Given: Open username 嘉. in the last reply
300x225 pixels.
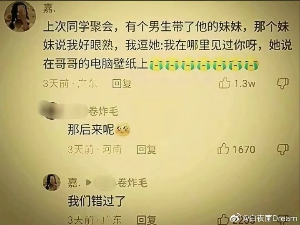Looking at the screenshot, I should point(74,183).
